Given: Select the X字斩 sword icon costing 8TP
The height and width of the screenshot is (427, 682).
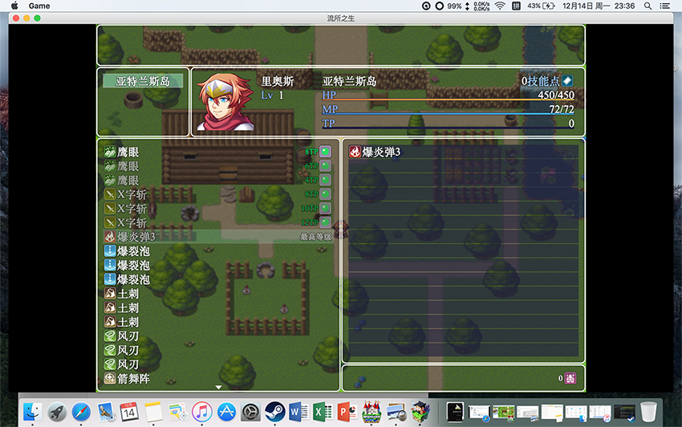Looking at the screenshot, I should point(110,194).
